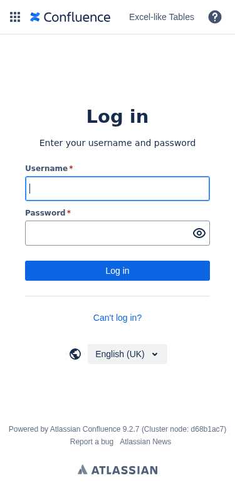
Task: Focus the Username input field
Action: point(118,189)
